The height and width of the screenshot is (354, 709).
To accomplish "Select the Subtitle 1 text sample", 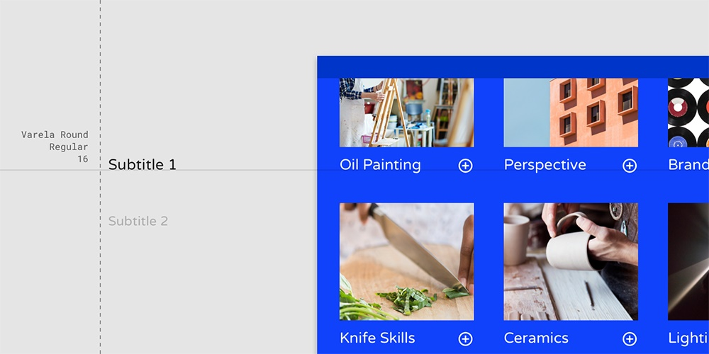I will (x=142, y=165).
